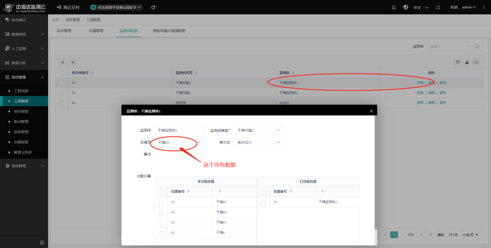Click the print icon above table
The width and height of the screenshot is (491, 248).
[476, 62]
